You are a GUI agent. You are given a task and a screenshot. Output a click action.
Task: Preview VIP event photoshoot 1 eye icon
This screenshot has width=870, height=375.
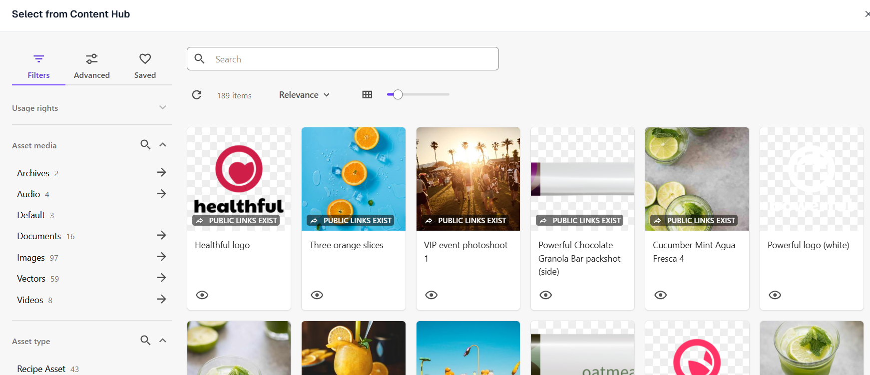click(x=432, y=295)
